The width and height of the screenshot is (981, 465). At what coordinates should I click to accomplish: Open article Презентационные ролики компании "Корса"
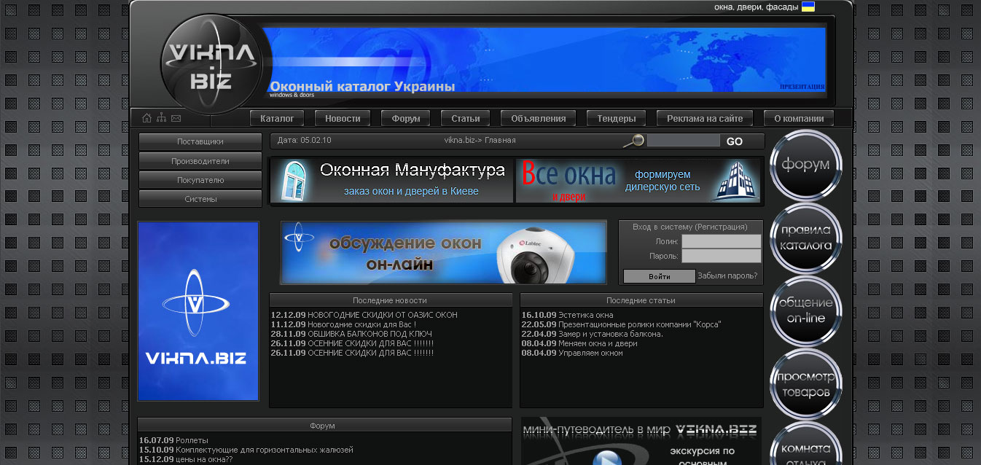click(x=640, y=324)
